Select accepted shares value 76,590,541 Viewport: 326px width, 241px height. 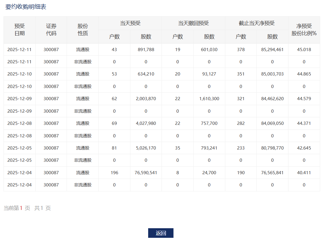[x=146, y=173]
